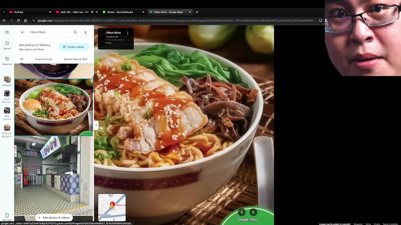
Task: Click the foodpanda attribution link
Action: [112, 37]
